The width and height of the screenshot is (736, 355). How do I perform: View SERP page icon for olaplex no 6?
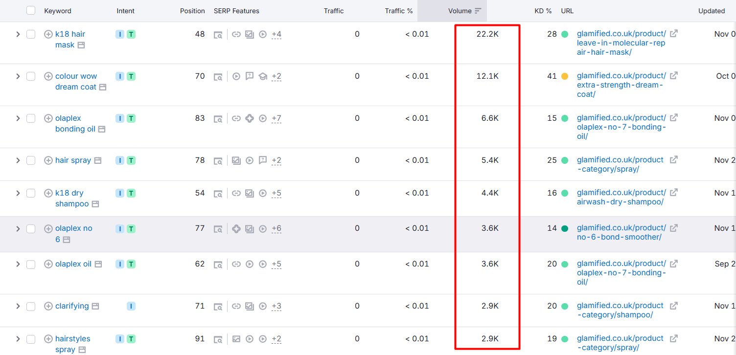[x=218, y=229]
